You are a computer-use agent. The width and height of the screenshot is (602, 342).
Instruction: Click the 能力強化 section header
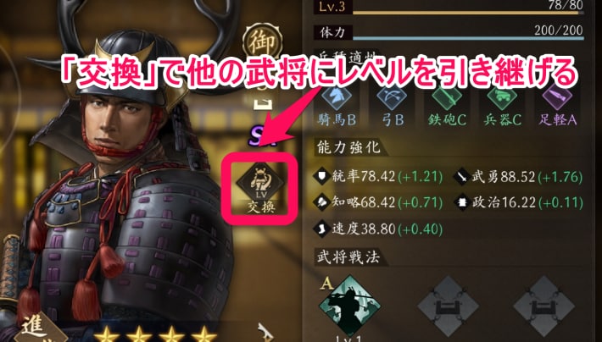tap(348, 147)
